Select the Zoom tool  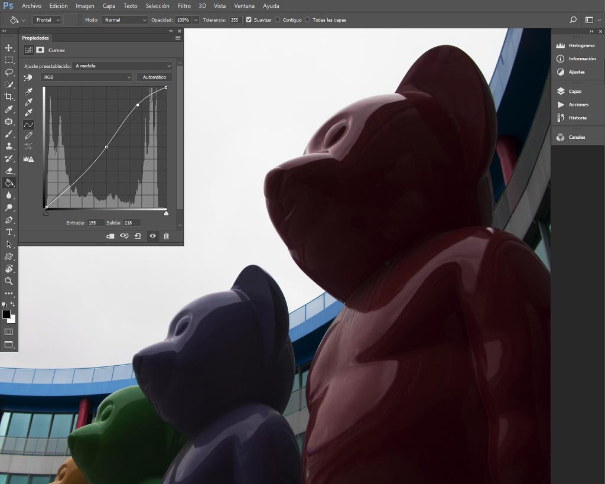click(8, 281)
